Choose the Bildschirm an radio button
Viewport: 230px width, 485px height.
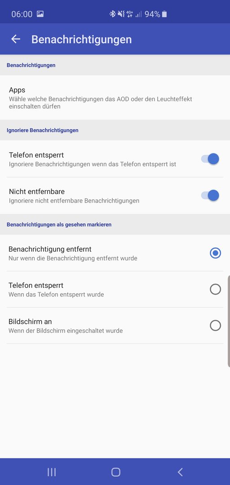(215, 326)
